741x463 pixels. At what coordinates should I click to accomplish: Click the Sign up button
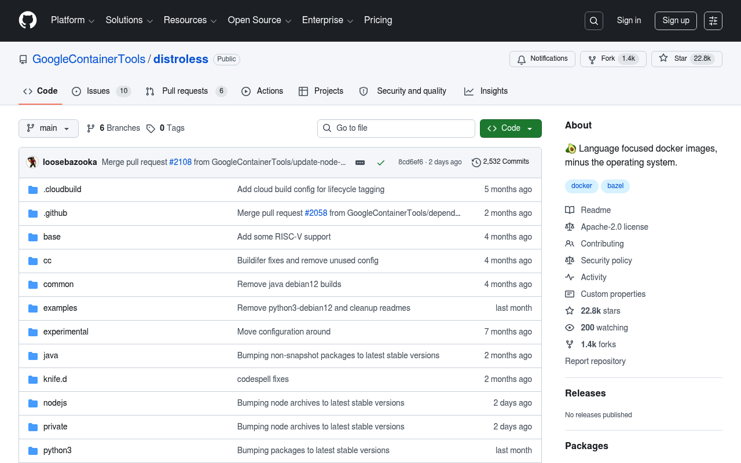tap(676, 21)
